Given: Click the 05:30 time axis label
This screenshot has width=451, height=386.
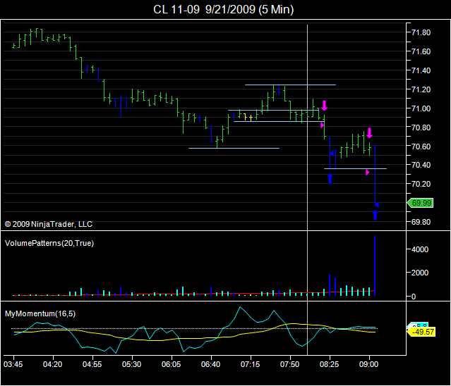Looking at the screenshot, I should tap(132, 364).
